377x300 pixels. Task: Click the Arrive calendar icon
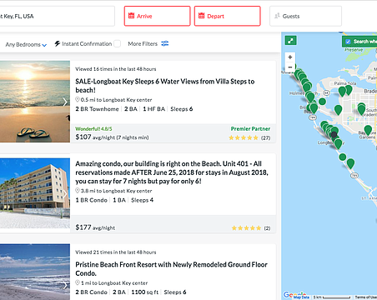click(131, 16)
